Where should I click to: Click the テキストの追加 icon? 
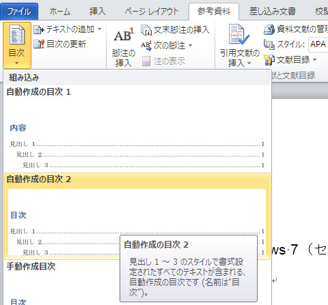click(39, 29)
